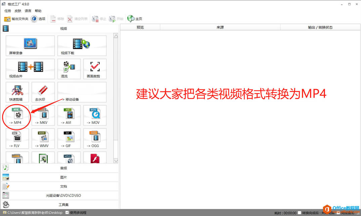Viewport: 361px width, 216px height.
Task: Toggle the 转换完成后 shutdown checkbox
Action: [300, 213]
